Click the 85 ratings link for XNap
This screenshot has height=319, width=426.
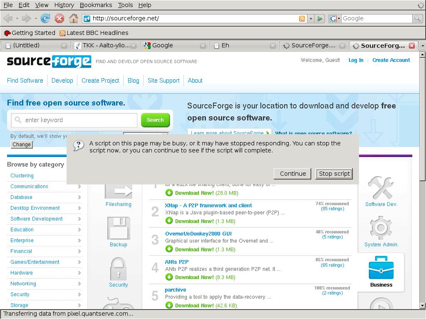click(x=332, y=209)
